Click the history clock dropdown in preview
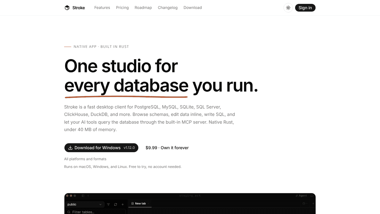This screenshot has width=380, height=214. tap(305, 204)
